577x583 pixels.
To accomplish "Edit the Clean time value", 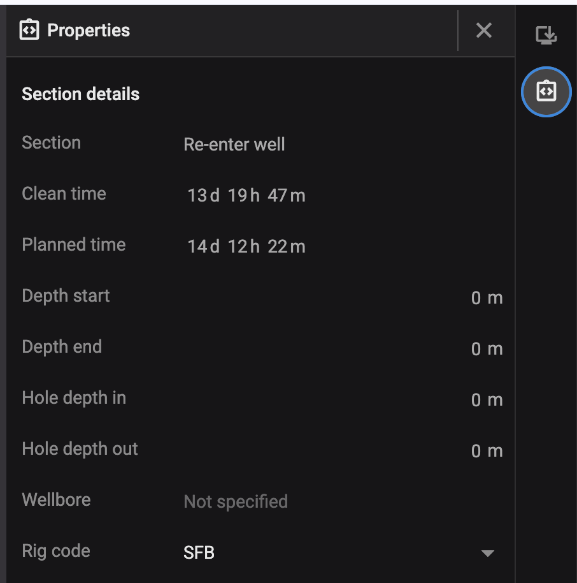I will click(246, 195).
